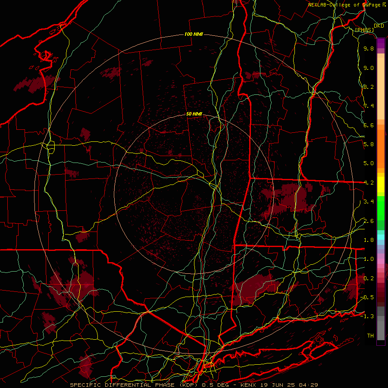388x388 pixels.
Task: Pick the yellow segment of the color bar
Action: pyautogui.click(x=381, y=185)
